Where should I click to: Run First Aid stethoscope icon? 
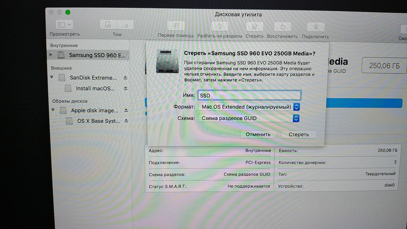176,26
